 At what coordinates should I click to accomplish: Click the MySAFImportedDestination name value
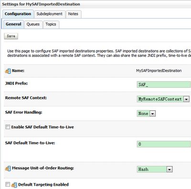click(x=159, y=71)
